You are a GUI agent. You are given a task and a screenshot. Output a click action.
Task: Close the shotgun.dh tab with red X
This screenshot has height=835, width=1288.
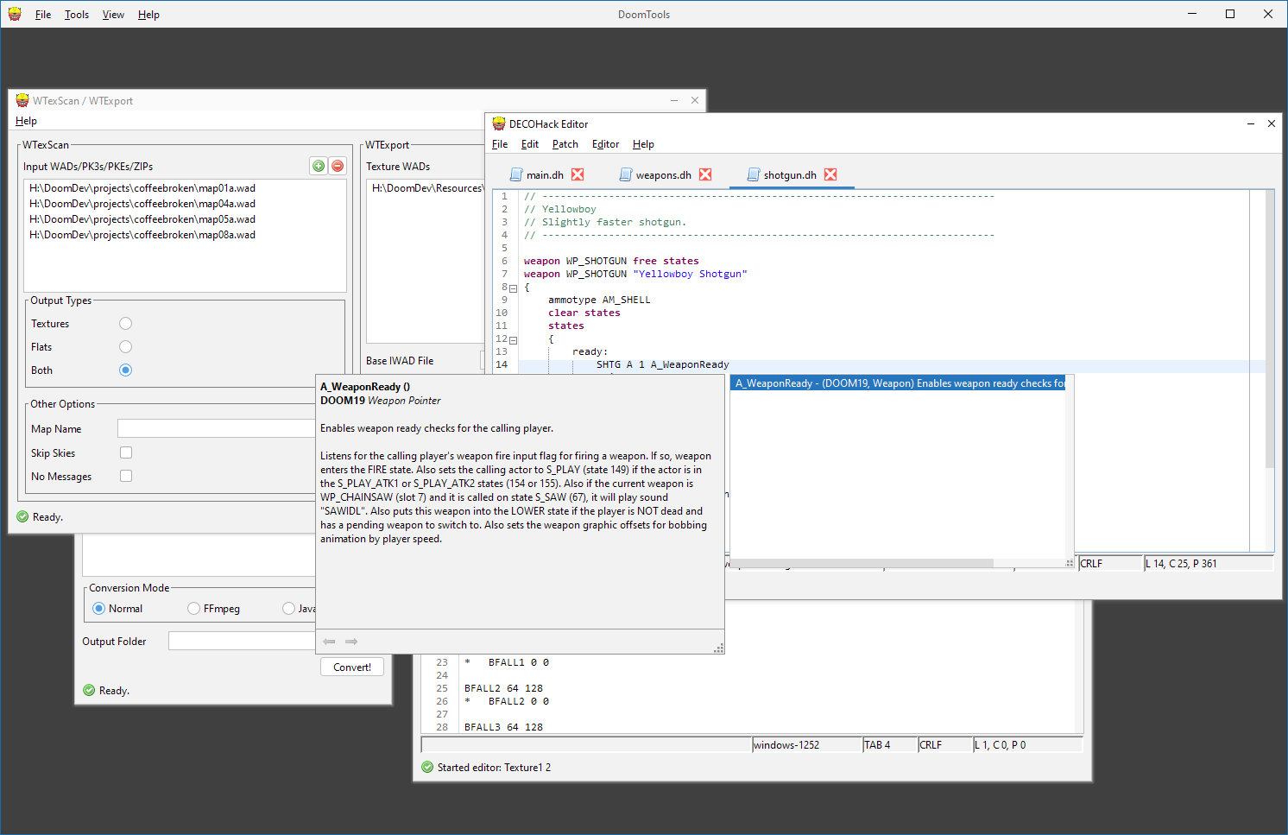click(830, 174)
